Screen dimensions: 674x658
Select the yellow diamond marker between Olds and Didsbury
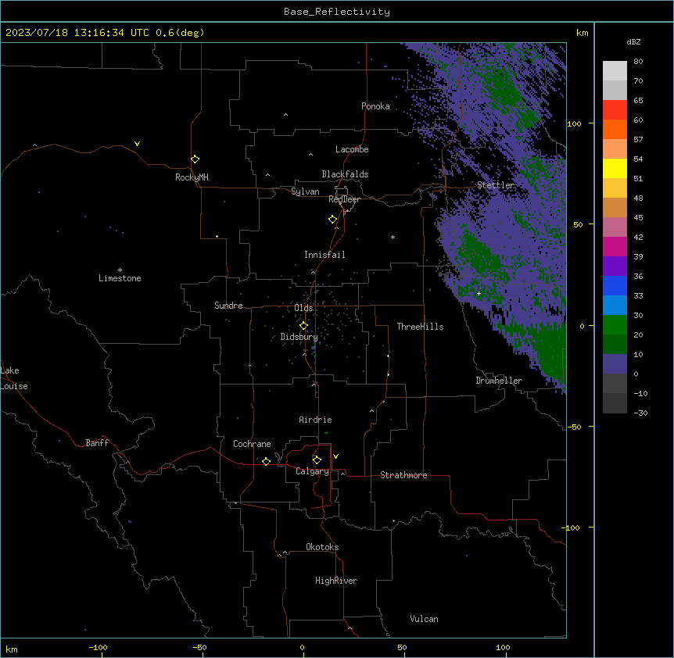(x=303, y=326)
